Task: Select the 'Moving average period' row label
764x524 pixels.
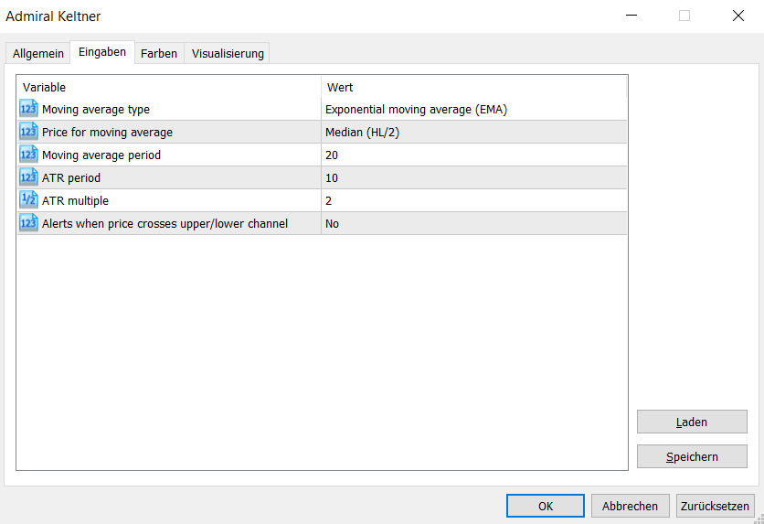Action: tap(101, 155)
